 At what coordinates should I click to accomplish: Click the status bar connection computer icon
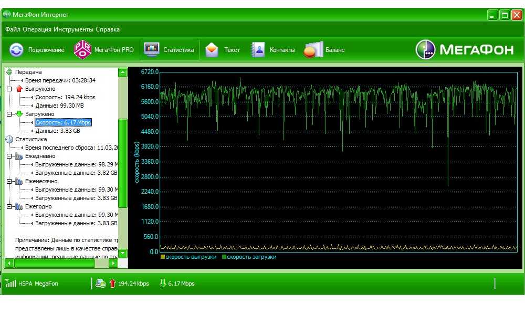coord(100,283)
